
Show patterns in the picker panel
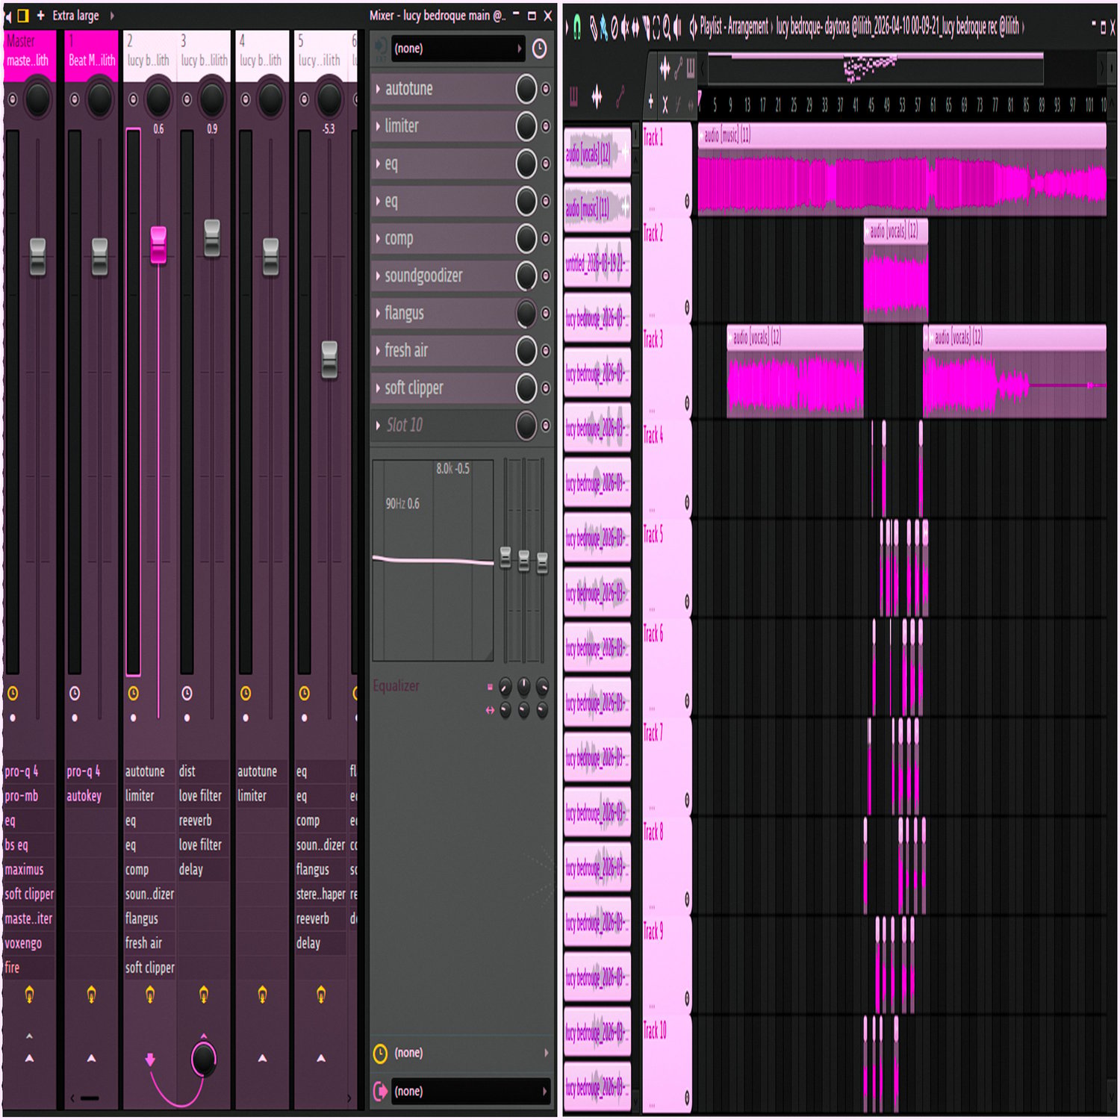click(573, 97)
